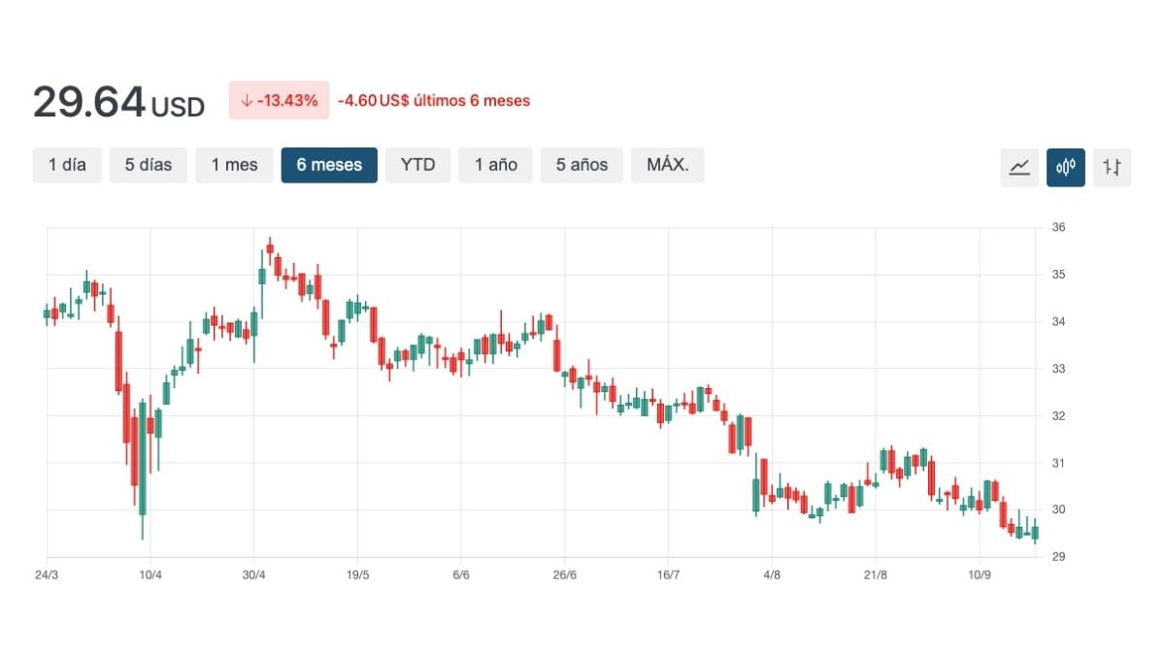
Task: Select the active 6 meses range
Action: coord(329,165)
